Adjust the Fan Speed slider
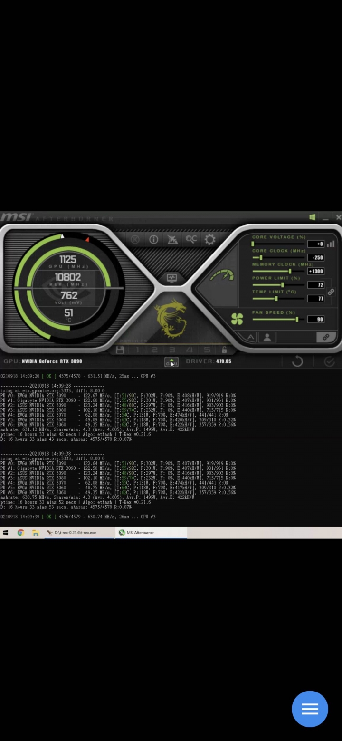The width and height of the screenshot is (342, 741). point(278,319)
